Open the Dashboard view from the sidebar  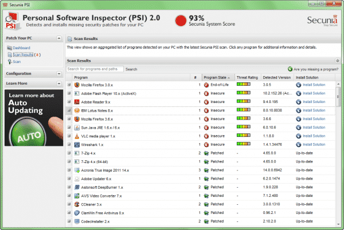click(x=21, y=48)
